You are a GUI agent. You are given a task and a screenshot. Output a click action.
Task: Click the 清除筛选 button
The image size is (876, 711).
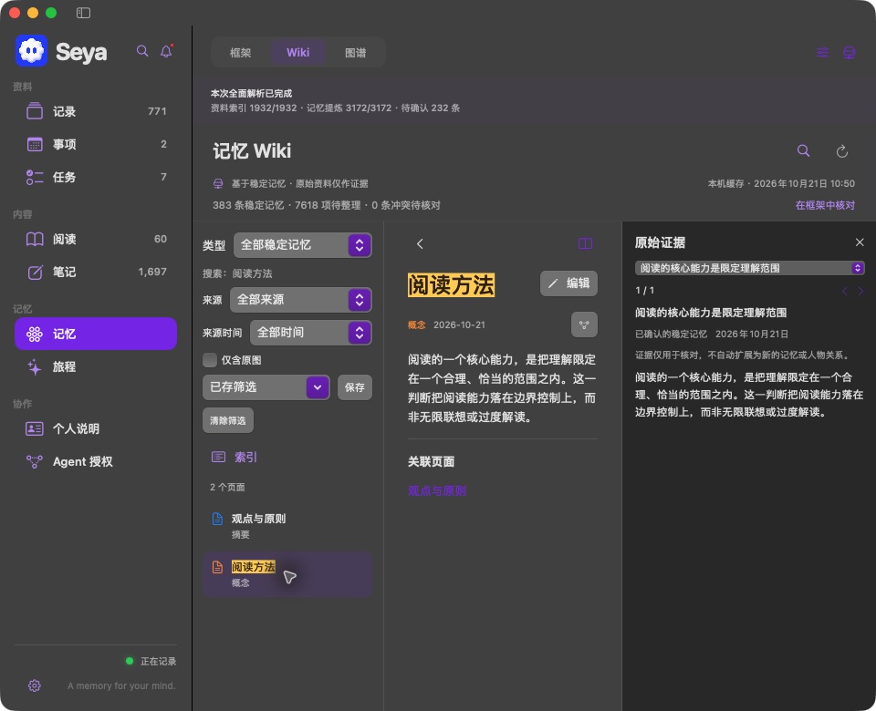coord(228,420)
